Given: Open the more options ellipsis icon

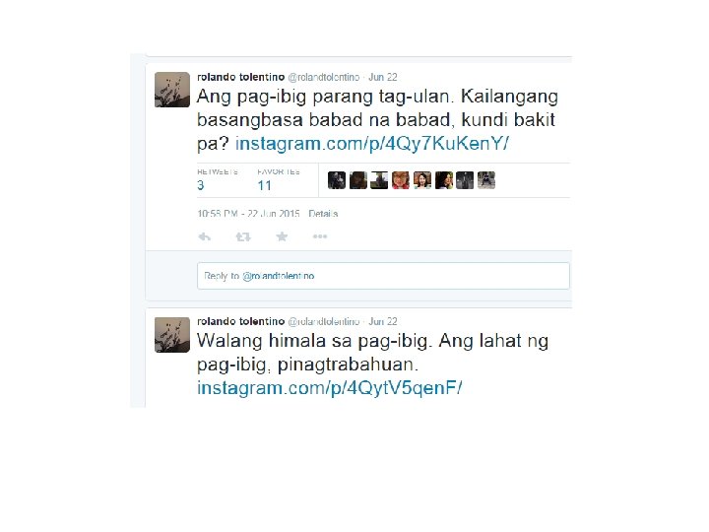Looking at the screenshot, I should (320, 236).
